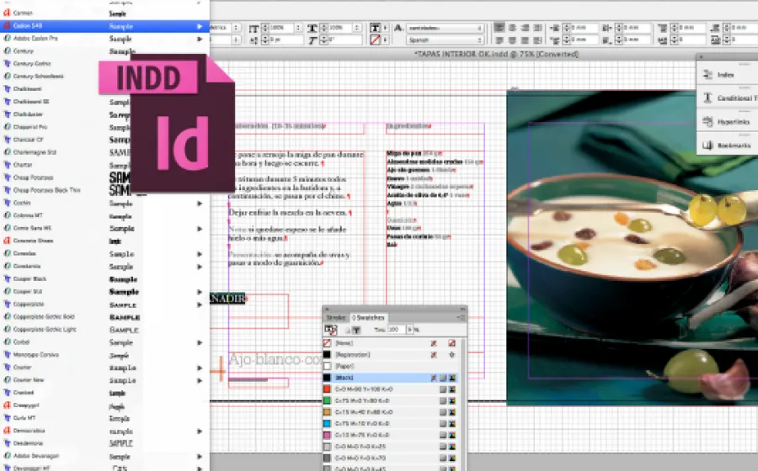Enable Formatting Affects Text button in Swatches
This screenshot has width=758, height=471.
pyautogui.click(x=357, y=330)
